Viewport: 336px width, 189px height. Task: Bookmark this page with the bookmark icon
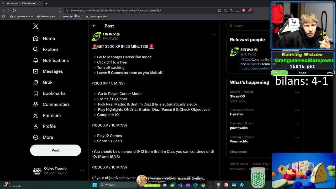60,10
